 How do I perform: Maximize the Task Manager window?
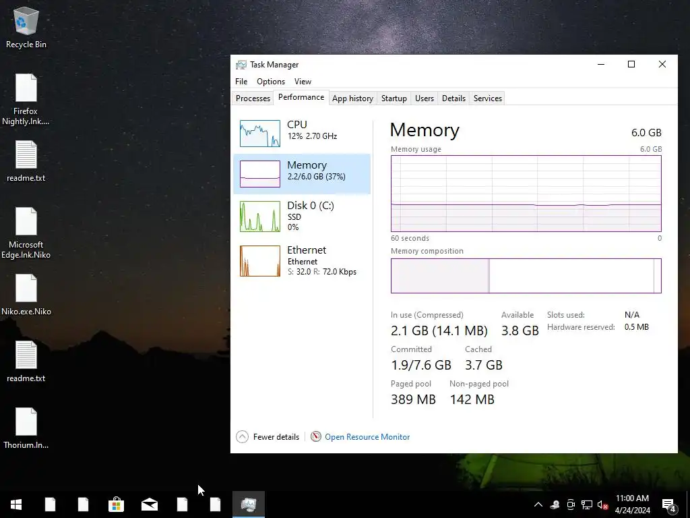(631, 64)
